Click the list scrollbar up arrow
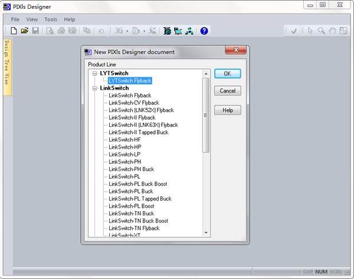354x279 pixels. (x=206, y=74)
